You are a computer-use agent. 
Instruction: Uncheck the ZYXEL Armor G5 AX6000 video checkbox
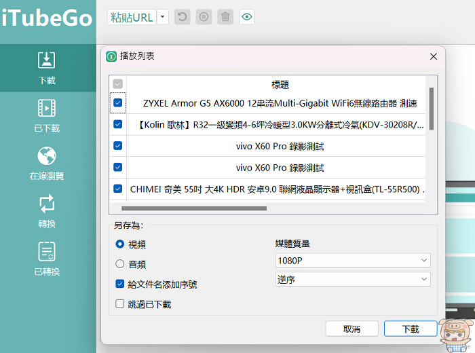(x=118, y=103)
